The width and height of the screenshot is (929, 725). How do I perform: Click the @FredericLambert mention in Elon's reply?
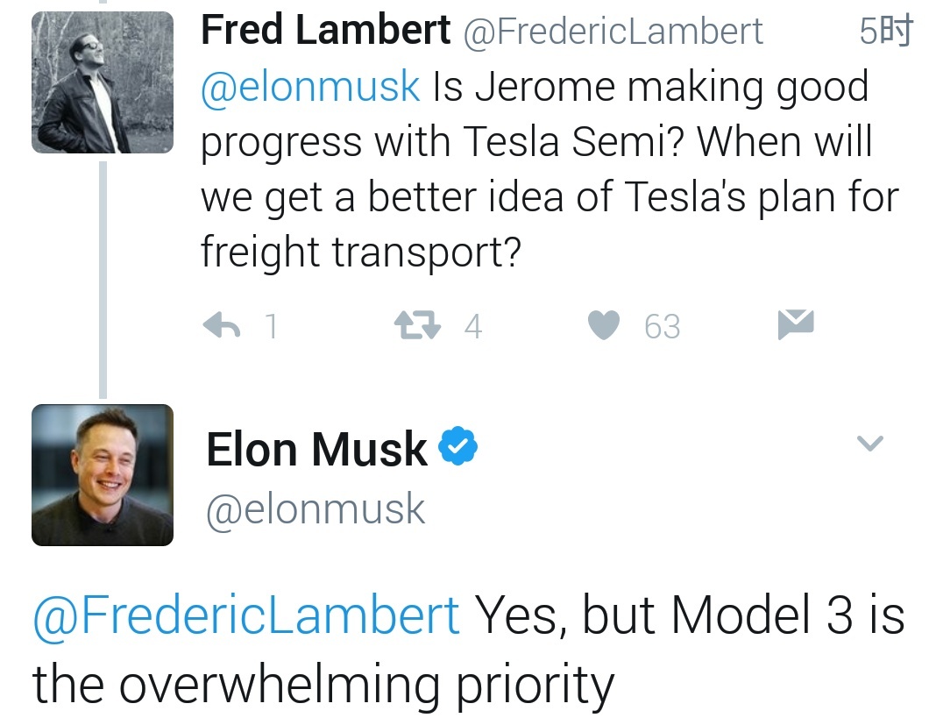click(x=239, y=615)
